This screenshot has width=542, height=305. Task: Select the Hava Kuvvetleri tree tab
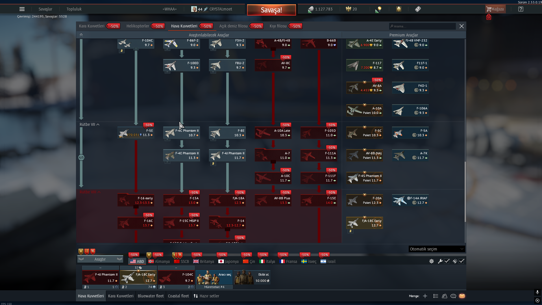[184, 26]
